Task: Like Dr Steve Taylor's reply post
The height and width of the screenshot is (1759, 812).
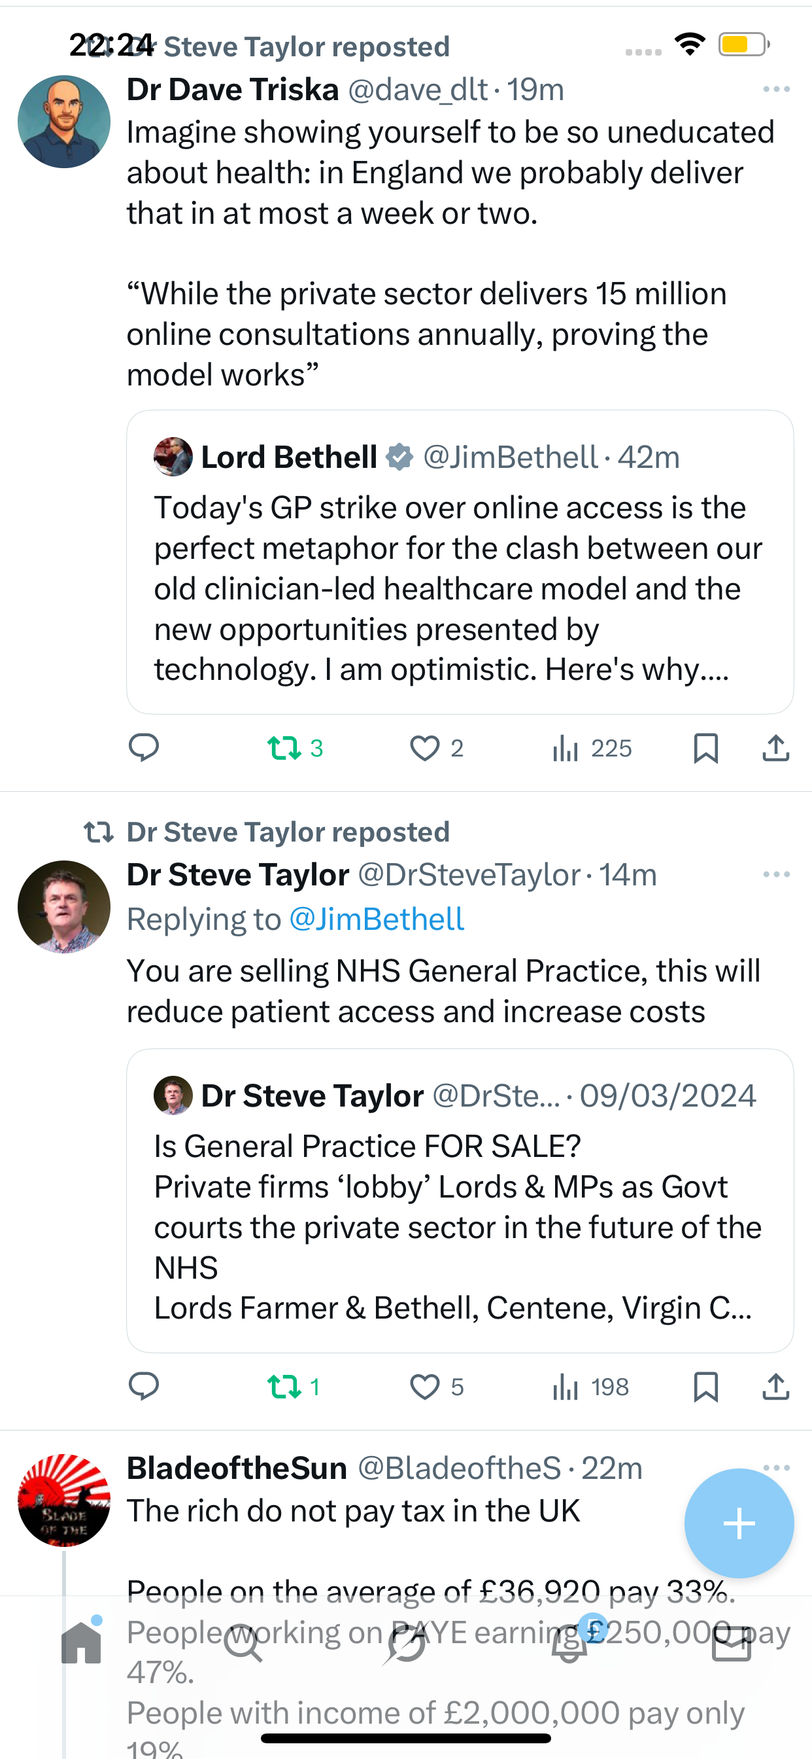Action: (424, 1386)
